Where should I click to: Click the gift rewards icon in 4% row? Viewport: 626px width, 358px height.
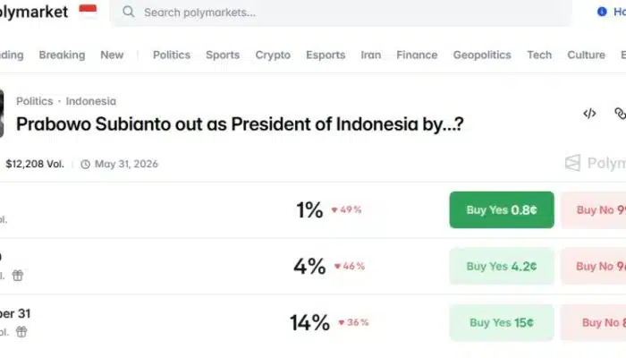18,276
